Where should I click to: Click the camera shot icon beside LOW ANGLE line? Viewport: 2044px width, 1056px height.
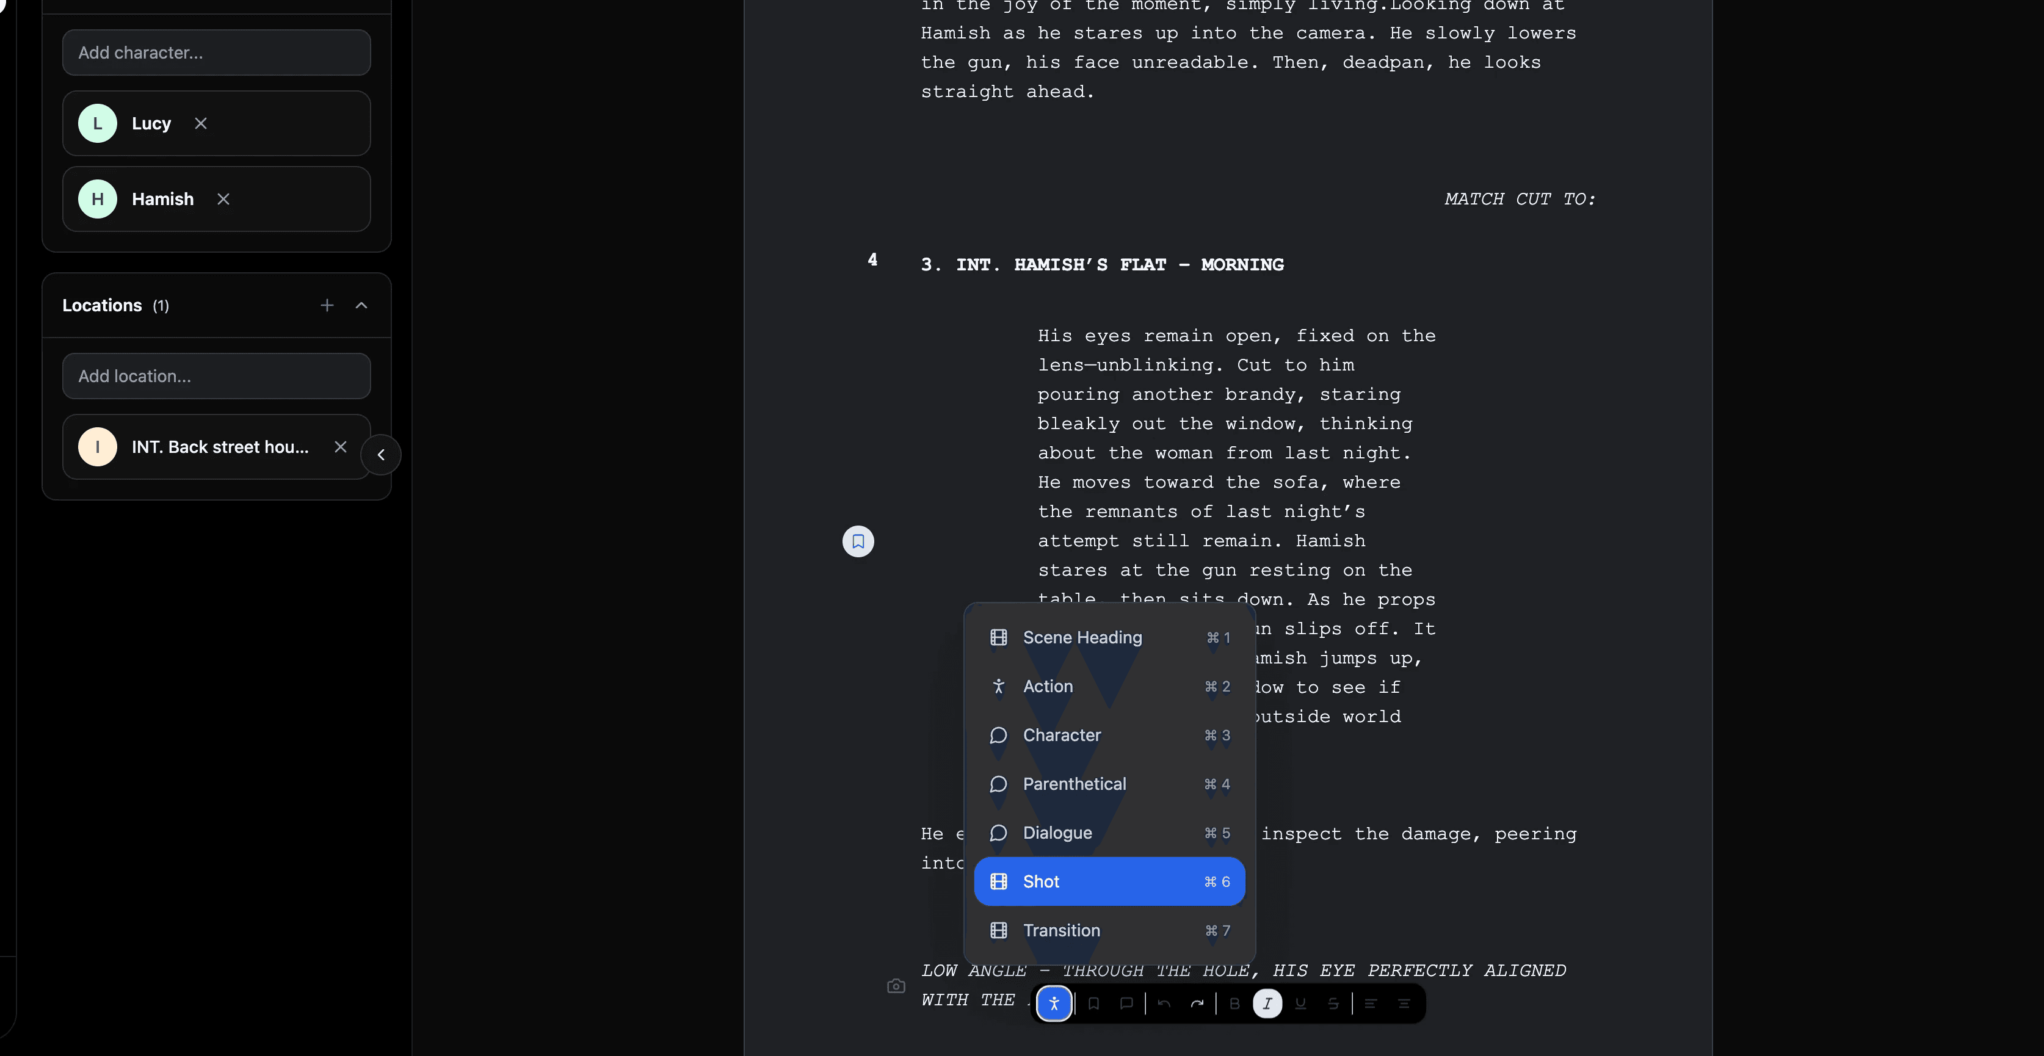(896, 986)
